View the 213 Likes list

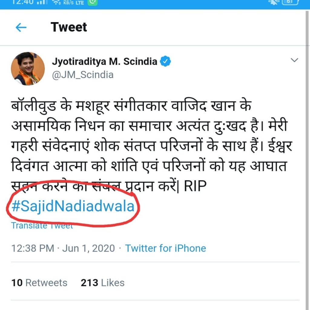[103, 283]
